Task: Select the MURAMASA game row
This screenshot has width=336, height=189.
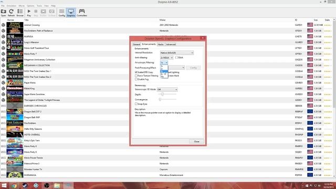Action: 167,175
